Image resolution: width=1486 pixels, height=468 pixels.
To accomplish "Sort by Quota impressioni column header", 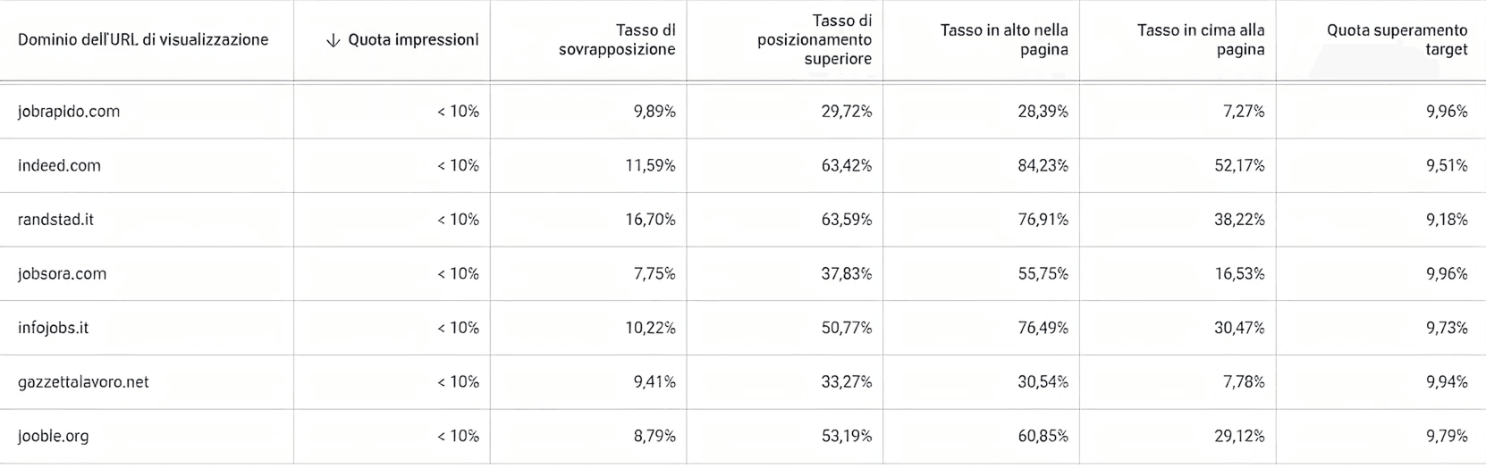I will click(x=413, y=40).
